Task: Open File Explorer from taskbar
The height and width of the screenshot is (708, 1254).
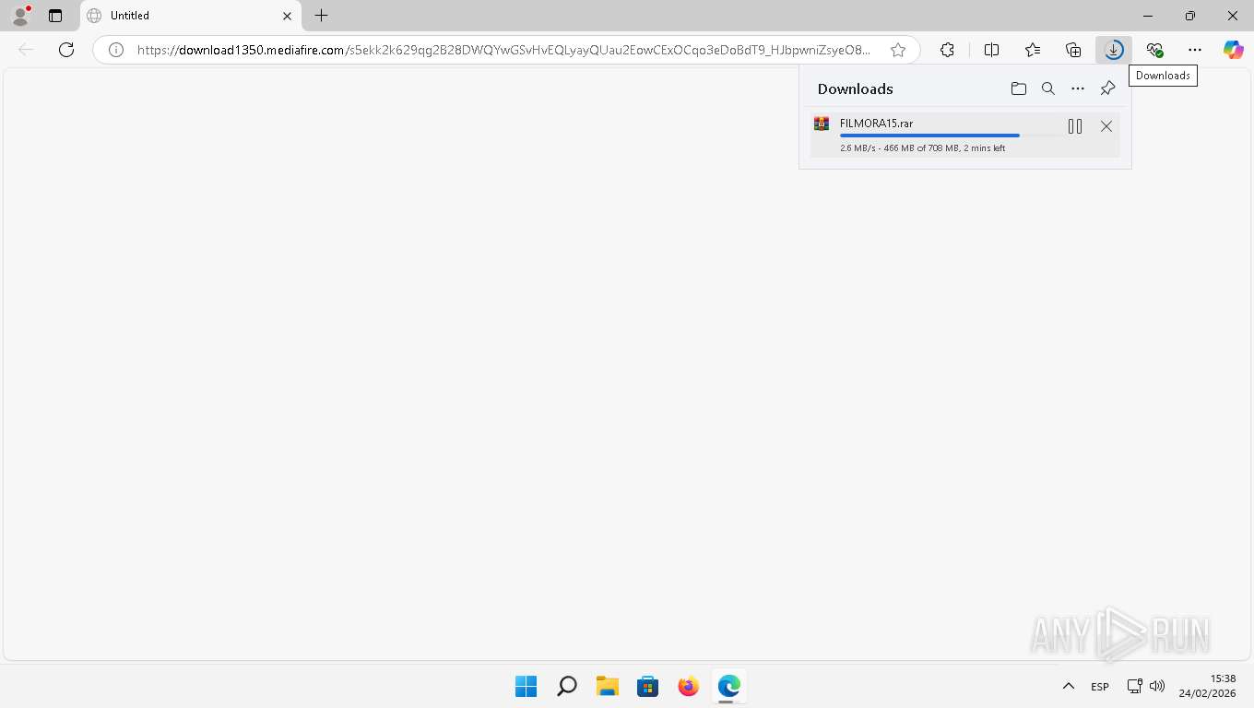Action: click(607, 687)
